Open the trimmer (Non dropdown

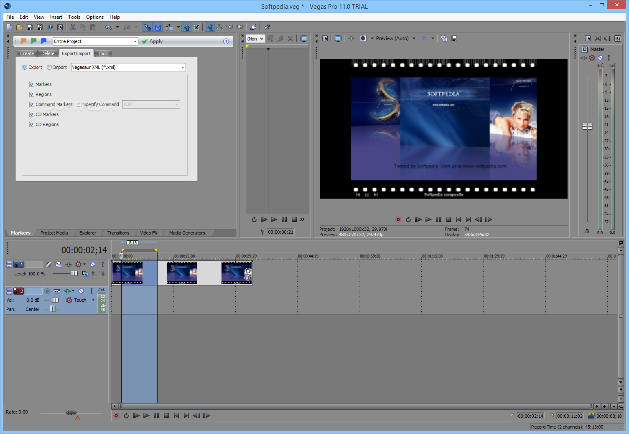pyautogui.click(x=256, y=39)
